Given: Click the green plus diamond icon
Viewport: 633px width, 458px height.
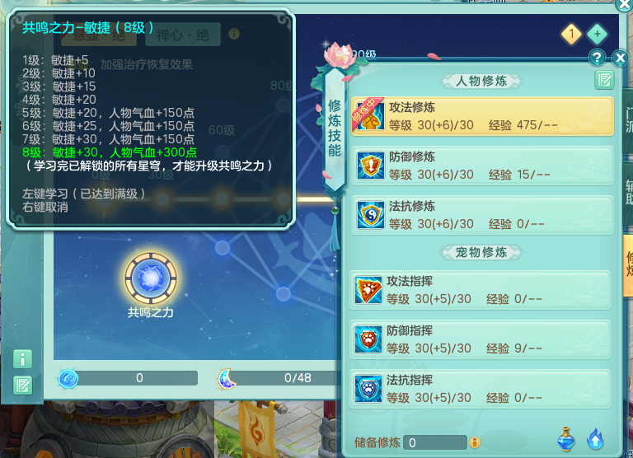Looking at the screenshot, I should (597, 35).
